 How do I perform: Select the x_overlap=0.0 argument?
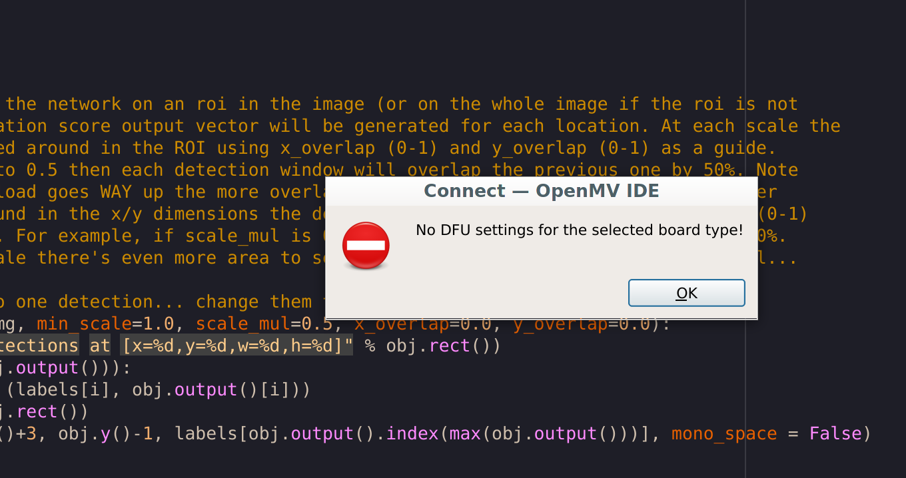[425, 324]
